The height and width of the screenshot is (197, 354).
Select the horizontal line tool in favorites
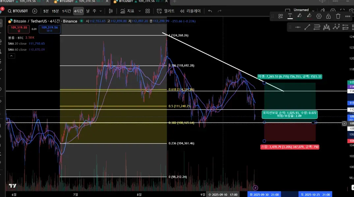(x=298, y=27)
